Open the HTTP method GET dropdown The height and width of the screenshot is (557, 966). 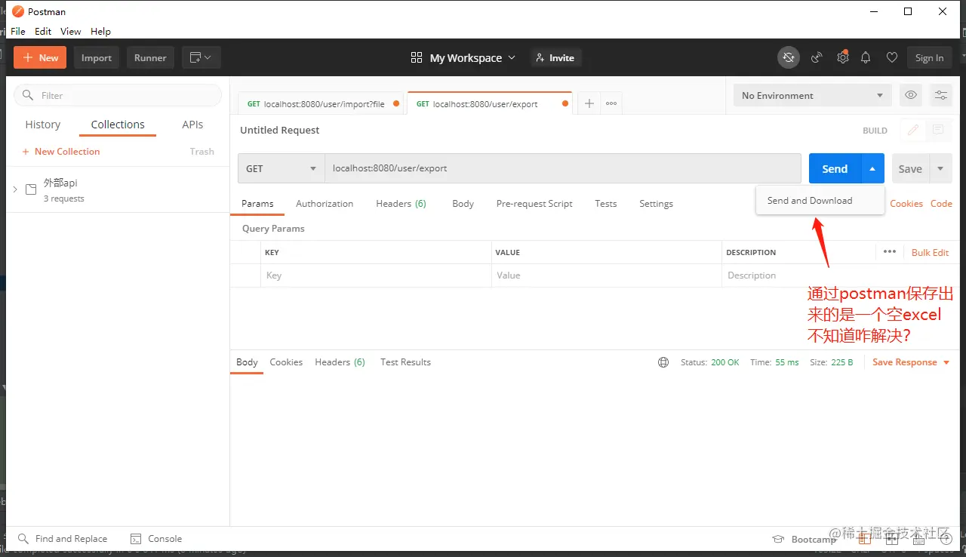click(281, 168)
